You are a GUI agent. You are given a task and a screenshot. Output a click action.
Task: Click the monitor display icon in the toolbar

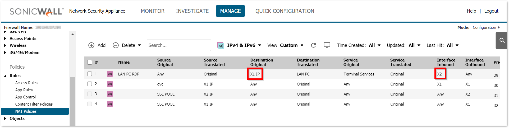tap(327, 45)
